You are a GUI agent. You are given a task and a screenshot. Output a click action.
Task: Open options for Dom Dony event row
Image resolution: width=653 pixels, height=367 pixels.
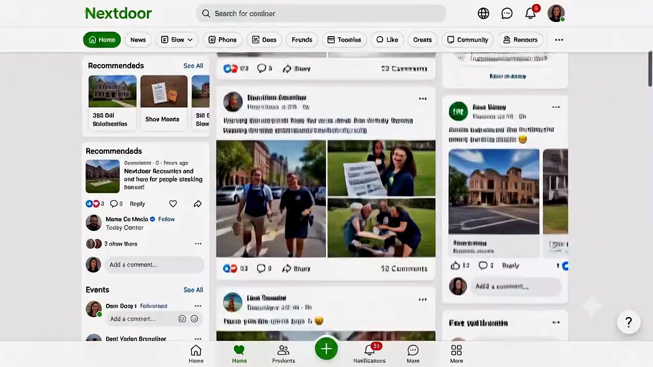coord(198,306)
